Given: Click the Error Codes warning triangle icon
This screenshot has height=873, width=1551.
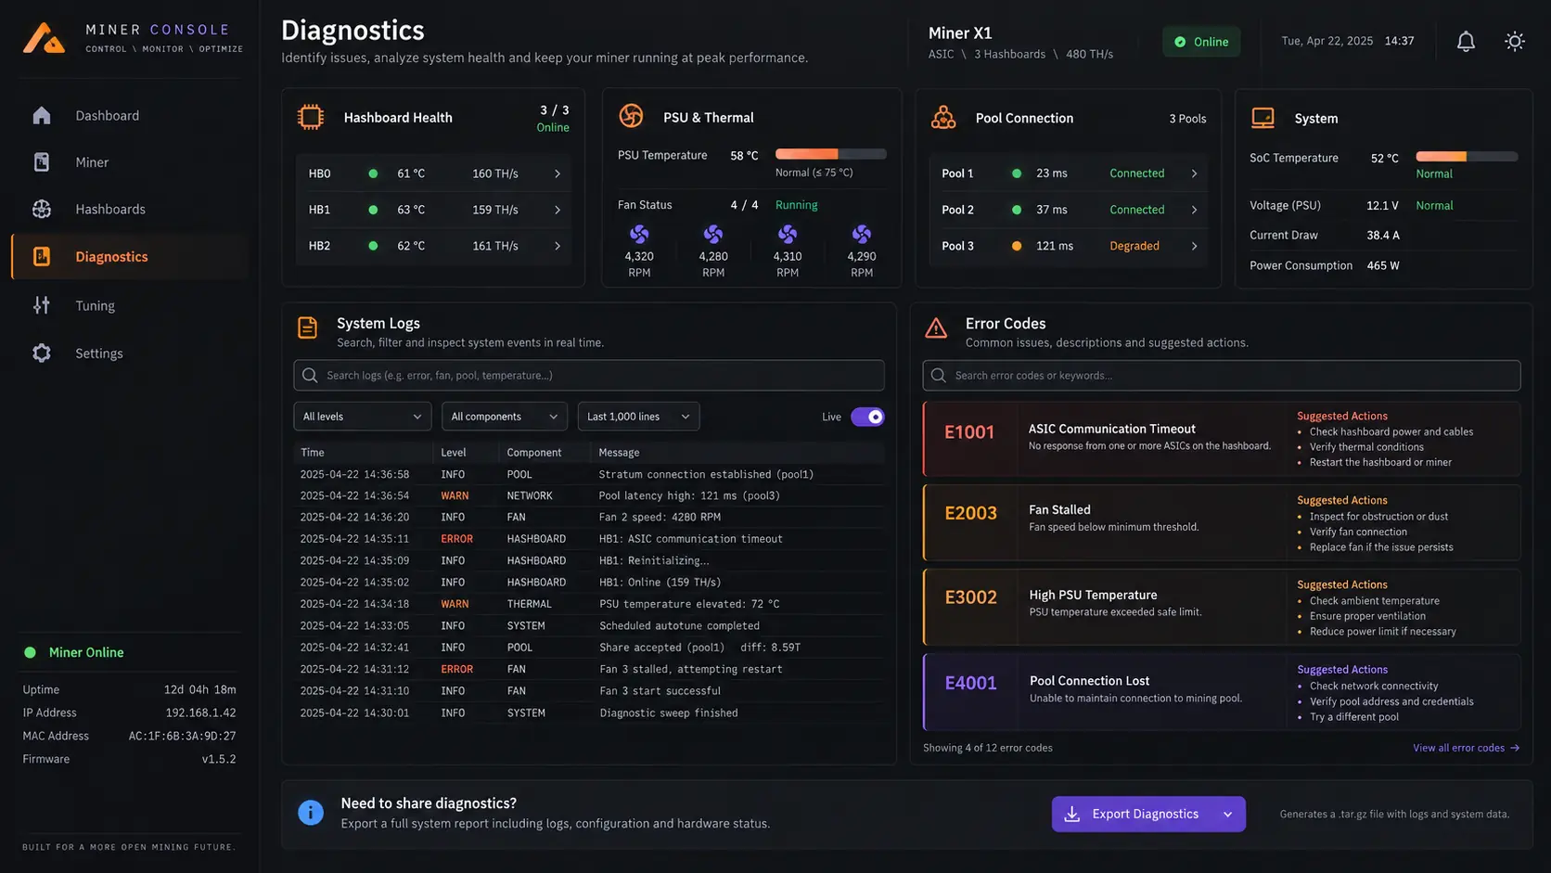Looking at the screenshot, I should [x=936, y=327].
